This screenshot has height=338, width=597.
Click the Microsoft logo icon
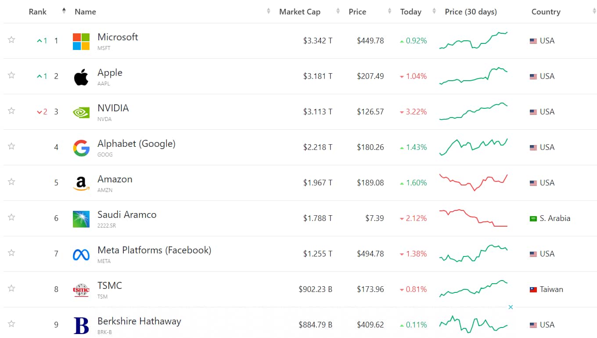tap(81, 41)
